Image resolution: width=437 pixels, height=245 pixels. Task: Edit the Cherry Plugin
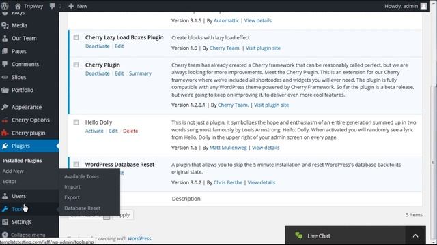119,73
